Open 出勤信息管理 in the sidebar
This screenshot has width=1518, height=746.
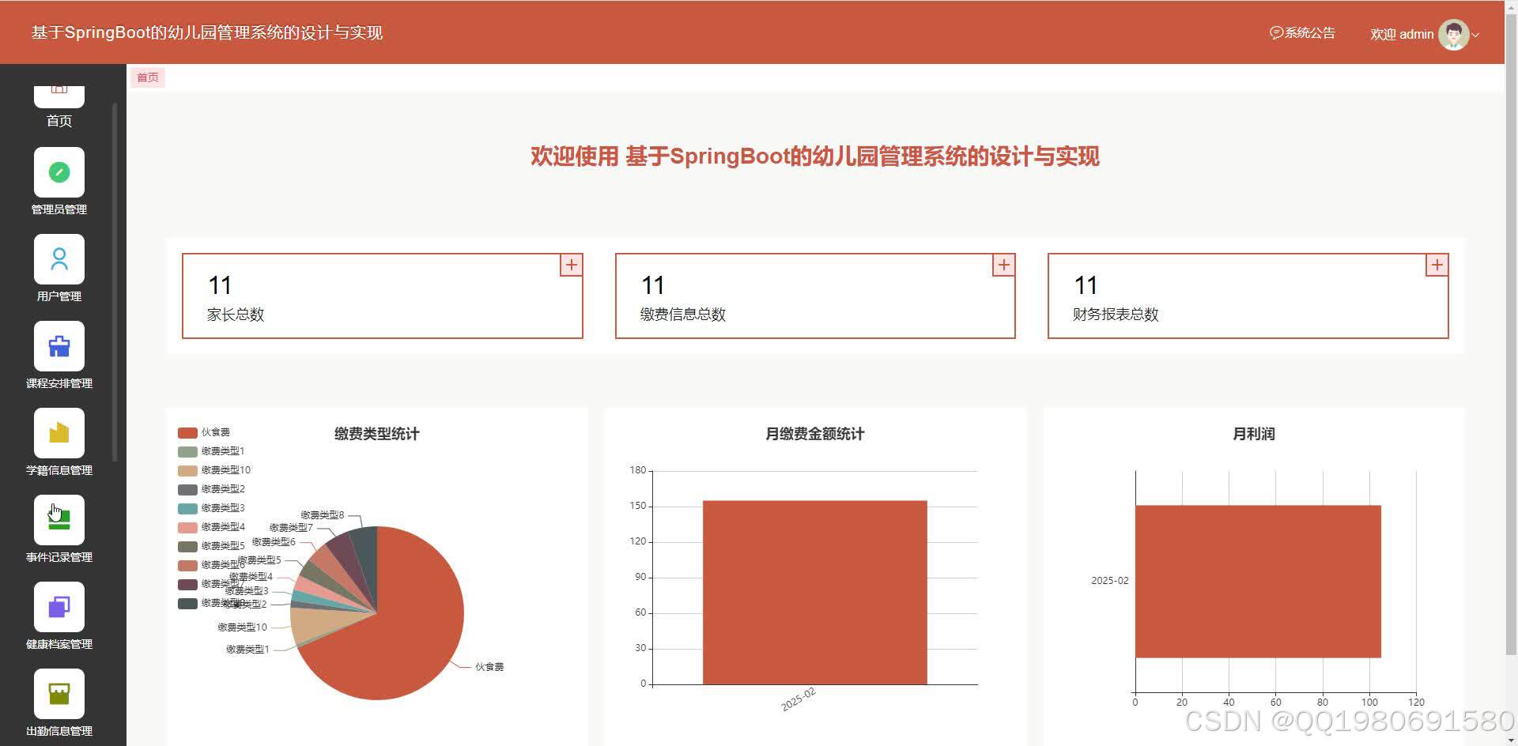[x=59, y=693]
